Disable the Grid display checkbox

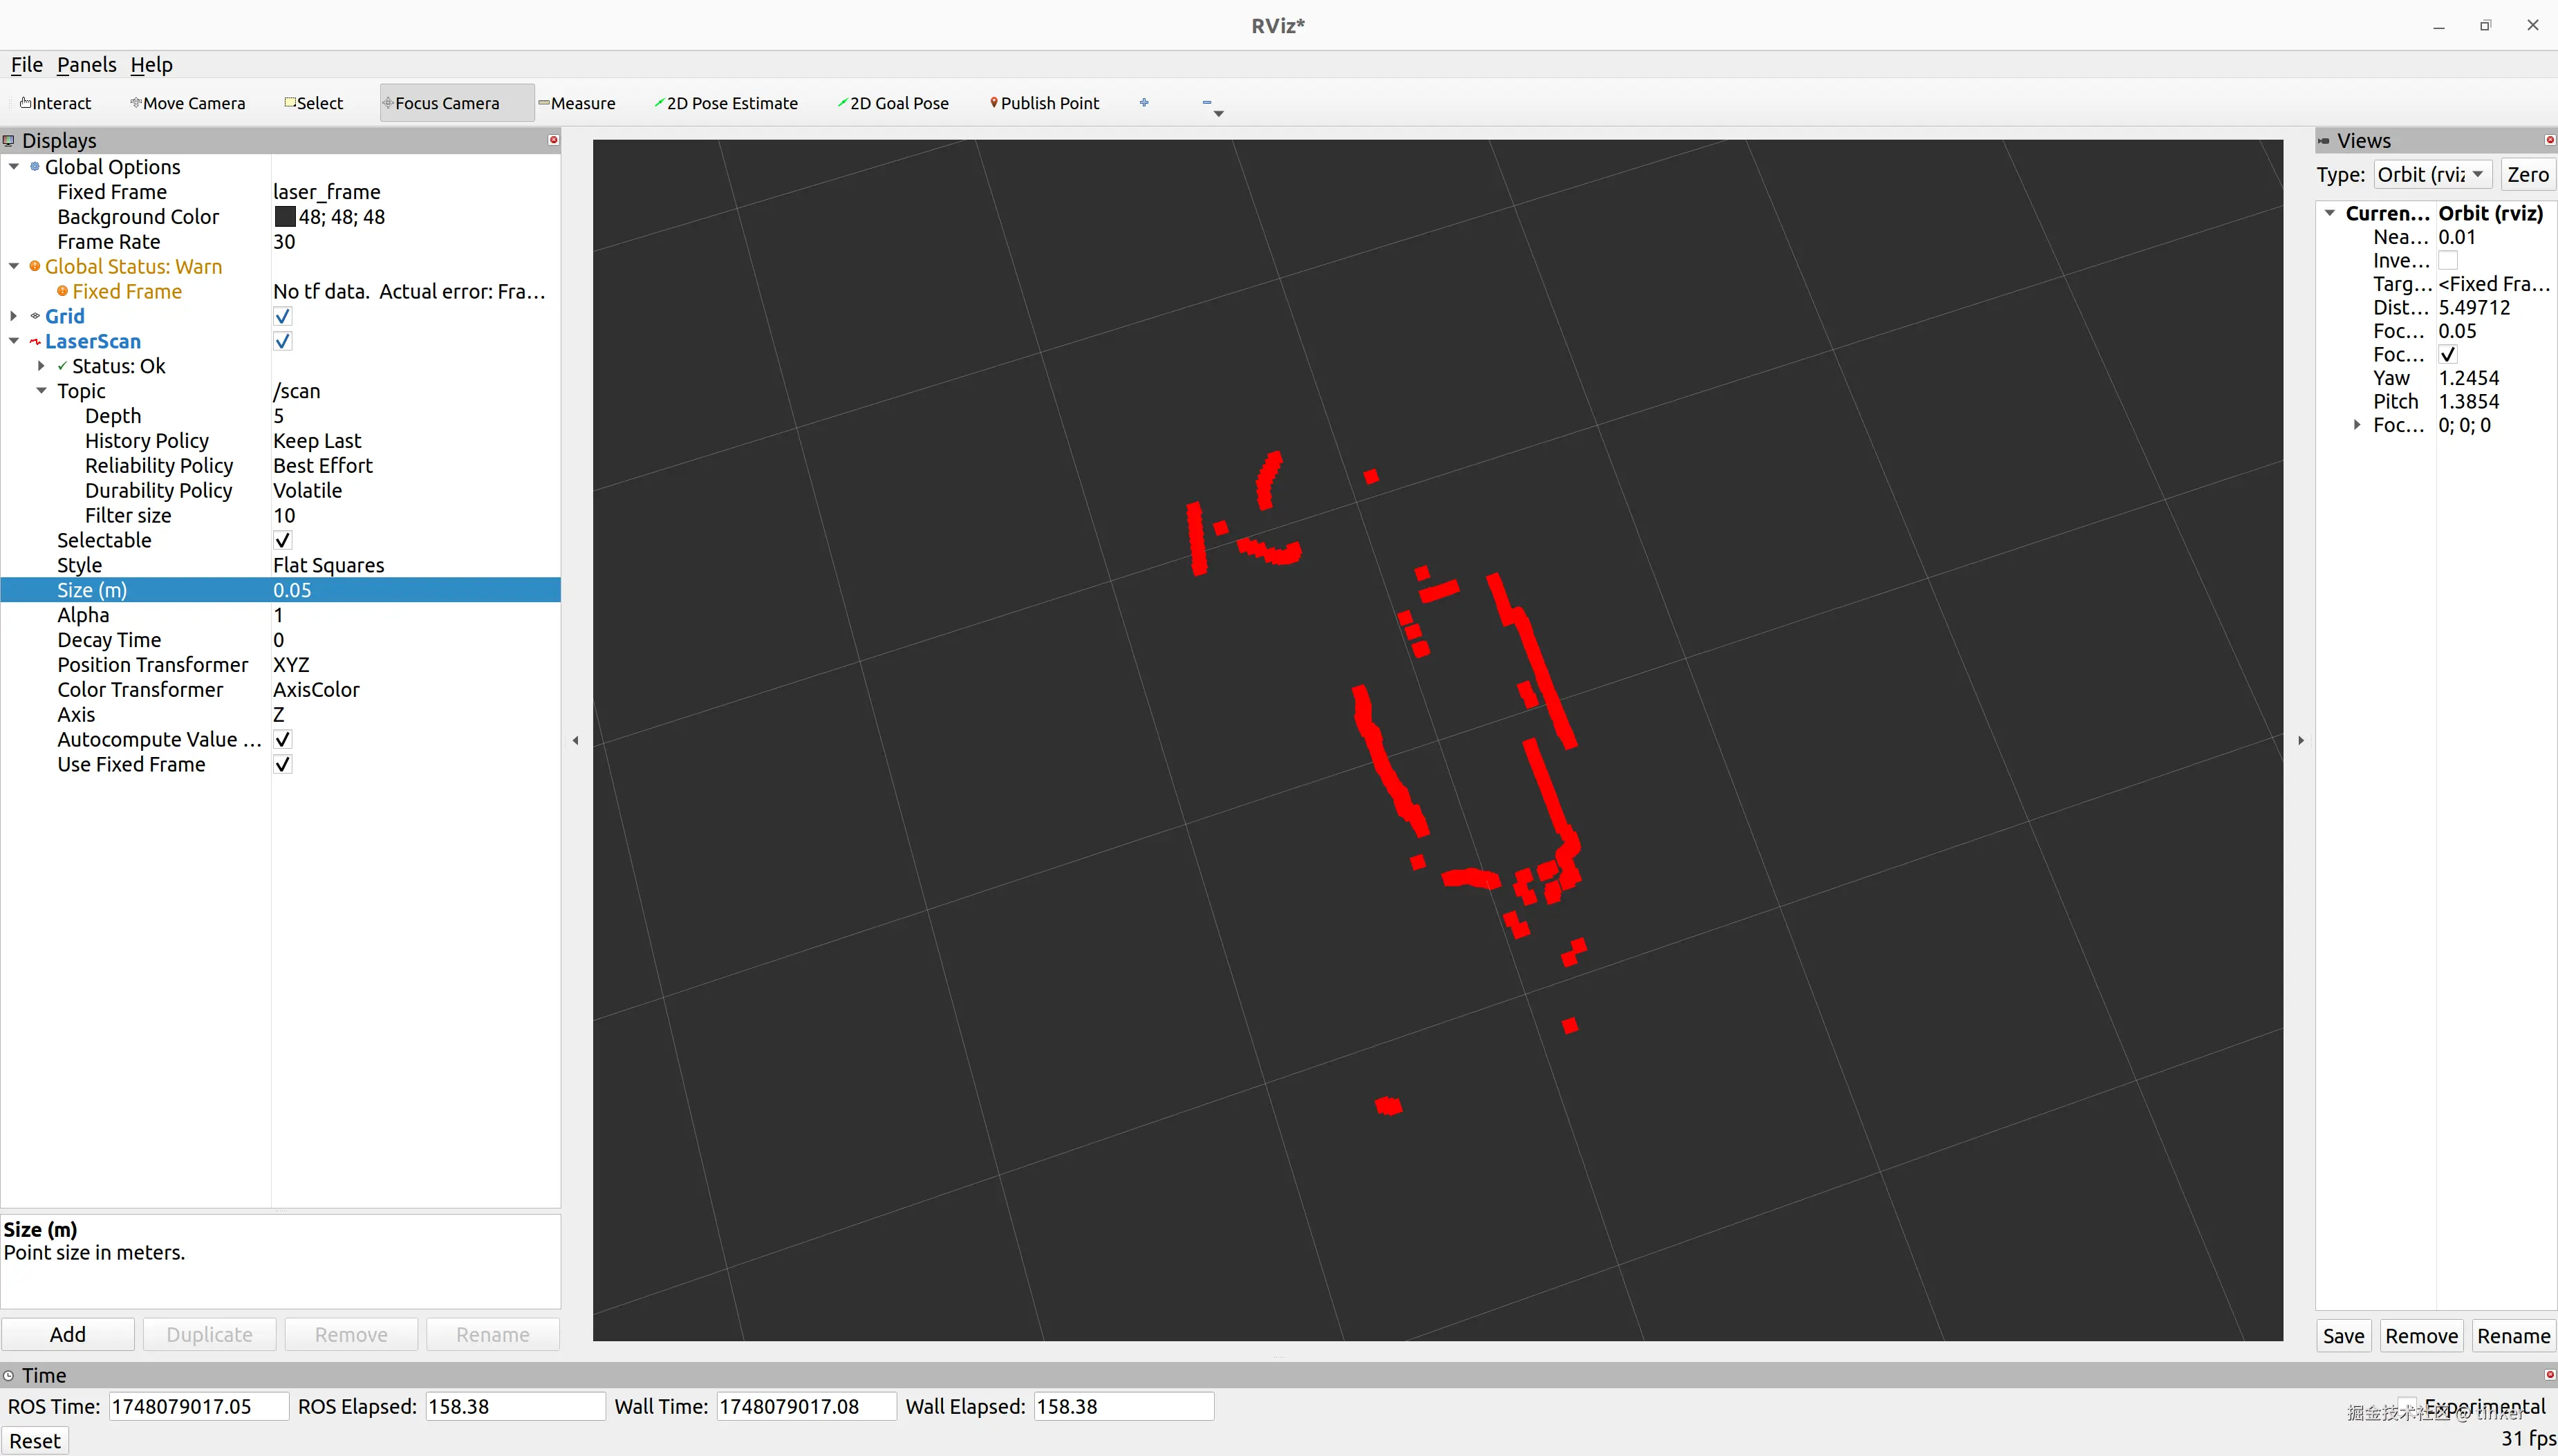tap(283, 316)
